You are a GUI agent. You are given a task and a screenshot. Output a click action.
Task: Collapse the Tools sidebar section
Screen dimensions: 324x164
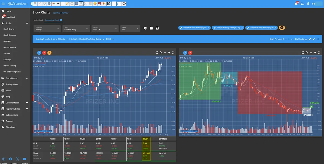point(27,23)
